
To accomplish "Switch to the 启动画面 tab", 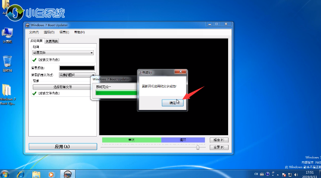I will [x=37, y=41].
